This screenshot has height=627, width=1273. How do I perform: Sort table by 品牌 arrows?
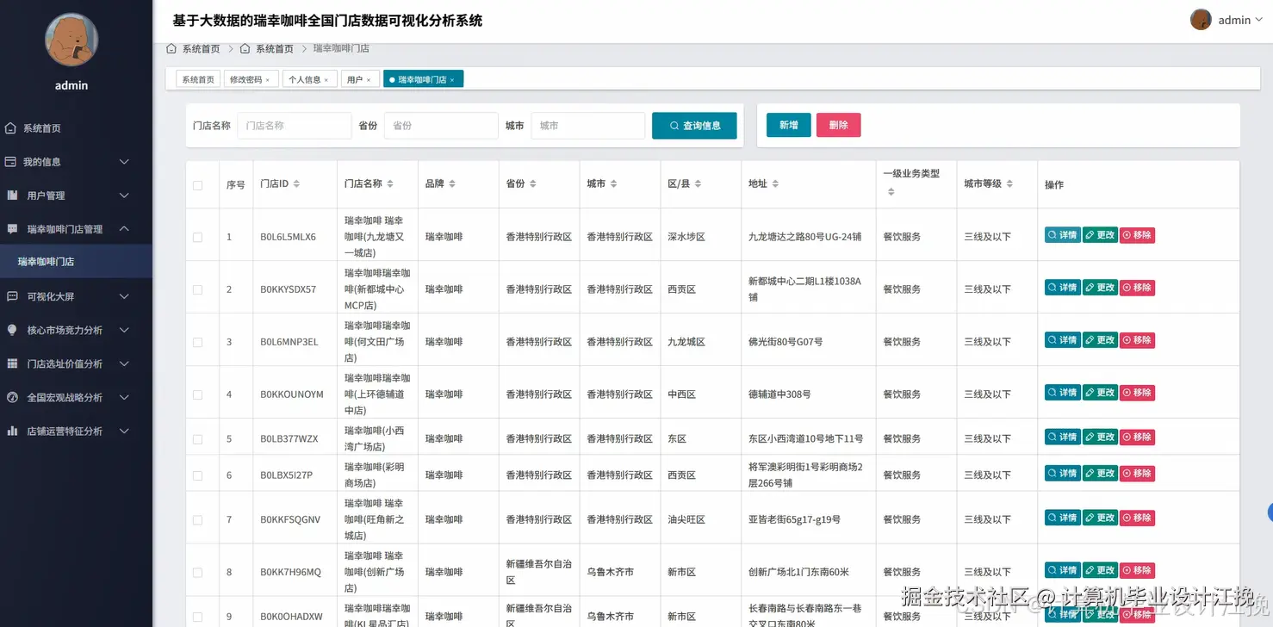(452, 184)
